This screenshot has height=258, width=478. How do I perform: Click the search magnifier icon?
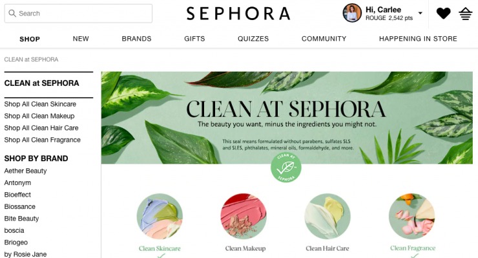[x=12, y=13]
